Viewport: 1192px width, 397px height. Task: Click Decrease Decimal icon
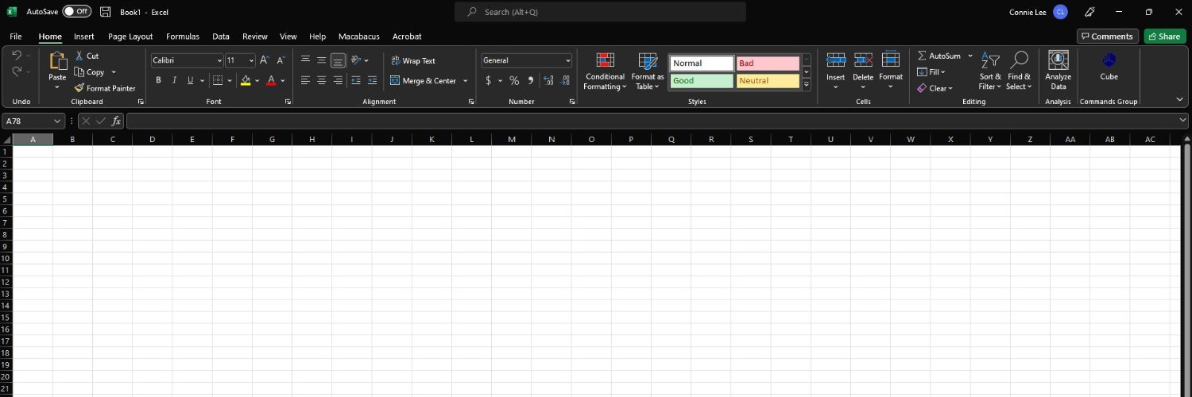[565, 80]
